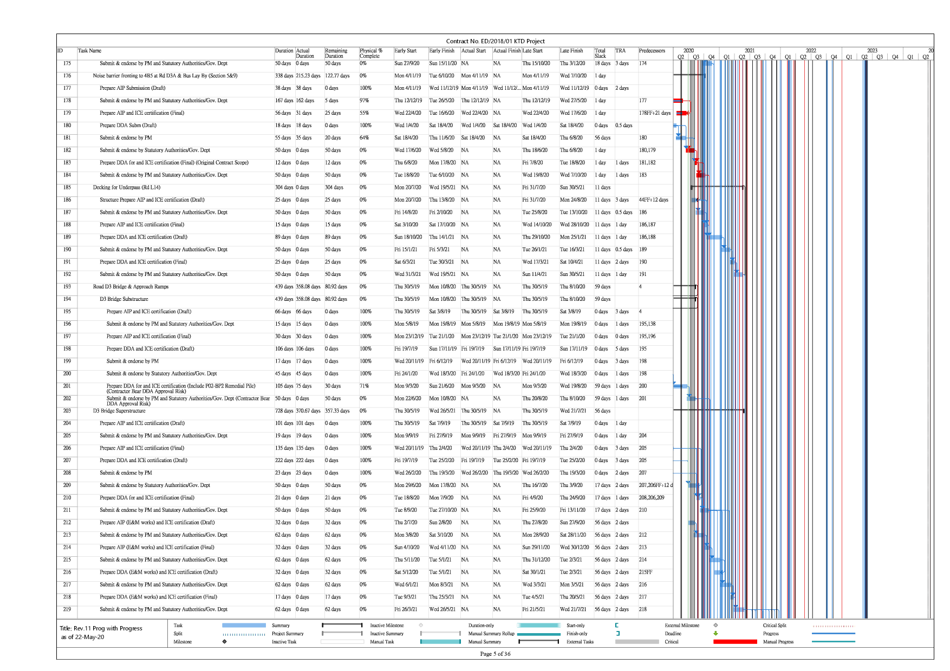Click the blue Task bar legend swatch
The width and height of the screenshot is (950, 671).
[244, 626]
